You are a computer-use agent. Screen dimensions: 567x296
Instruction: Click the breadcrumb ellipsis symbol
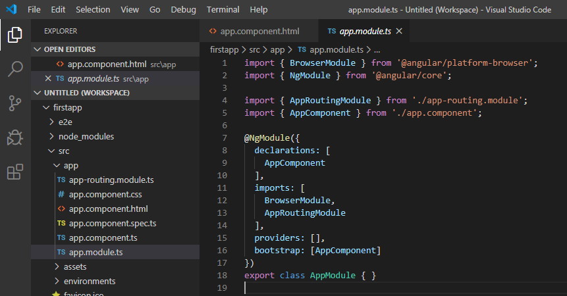pyautogui.click(x=377, y=50)
